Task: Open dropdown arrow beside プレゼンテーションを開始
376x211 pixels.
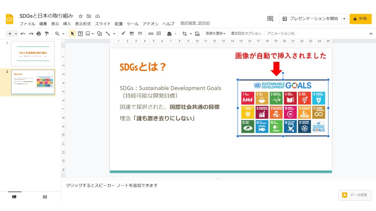Action: 344,19
